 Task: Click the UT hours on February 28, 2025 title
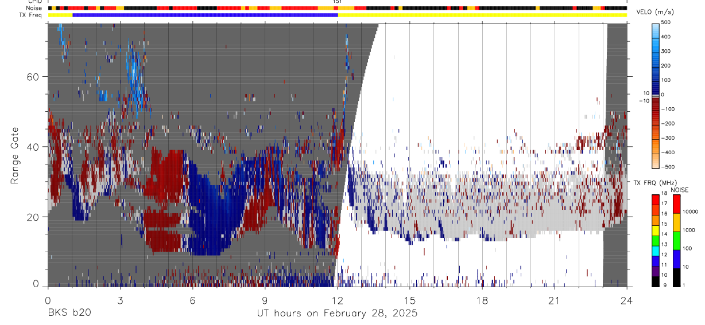(x=337, y=314)
